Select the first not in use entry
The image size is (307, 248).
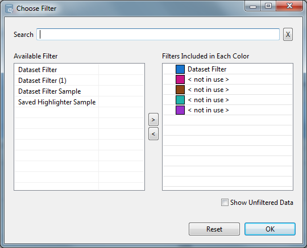click(228, 79)
